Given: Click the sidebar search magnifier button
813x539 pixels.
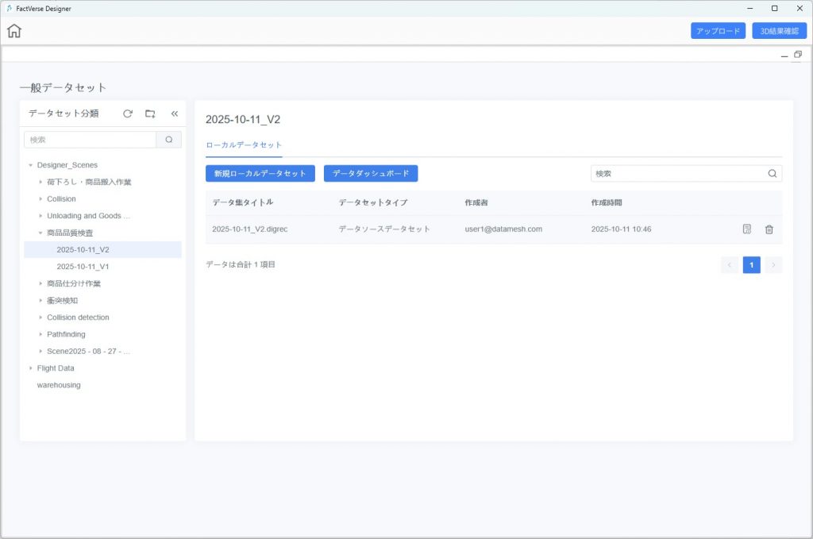Looking at the screenshot, I should tap(169, 140).
